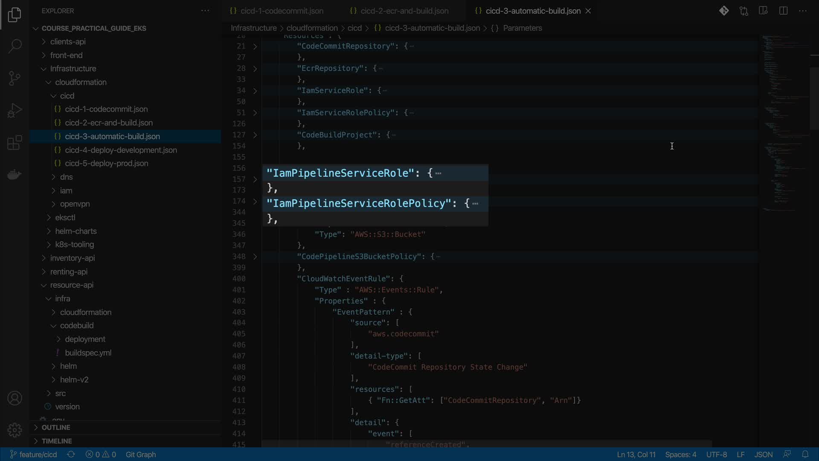
Task: Switch to the cicd-1-codecommit.json tab
Action: 282,11
